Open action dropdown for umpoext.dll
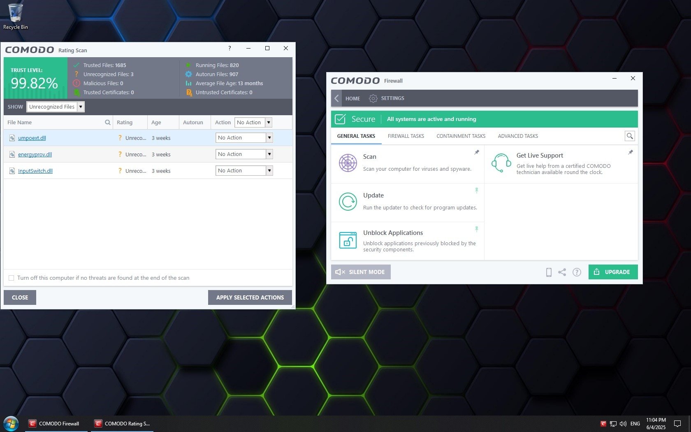The image size is (691, 432). (244, 138)
